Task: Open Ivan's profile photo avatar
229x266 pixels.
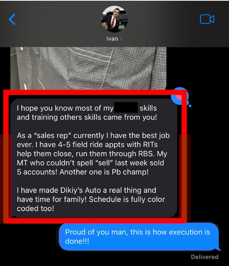Action: pyautogui.click(x=114, y=19)
